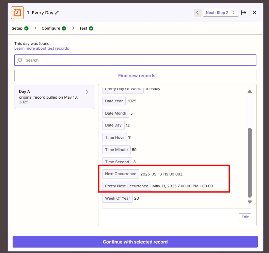Expand Day A with its chevron
Screen dimensions: 269x253
pyautogui.click(x=87, y=92)
